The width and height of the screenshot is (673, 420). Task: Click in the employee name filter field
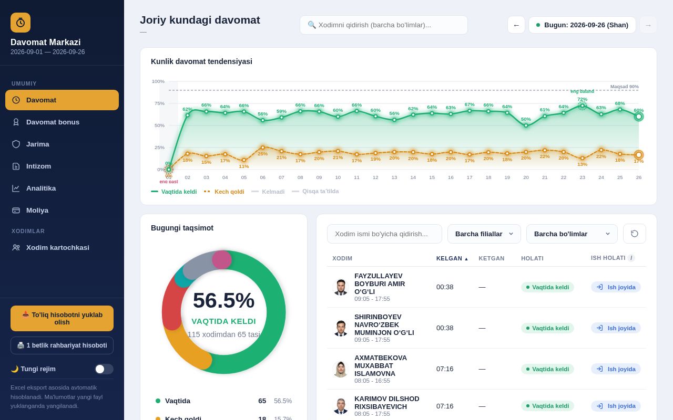pyautogui.click(x=384, y=234)
